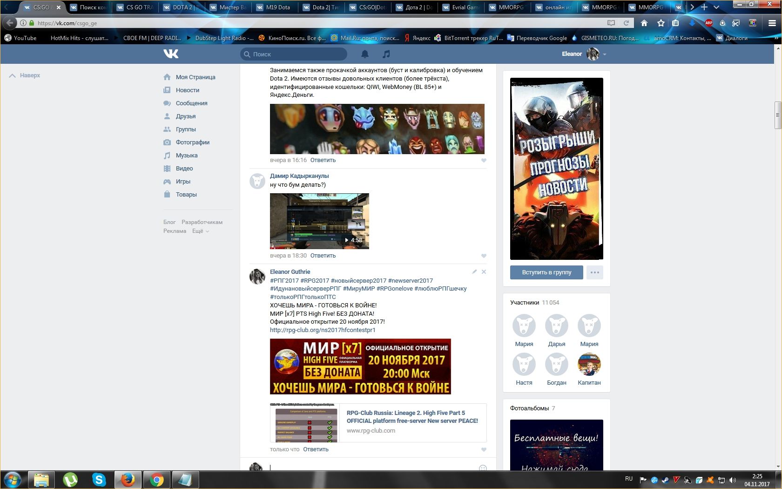Click the VK logo in header

pos(171,54)
